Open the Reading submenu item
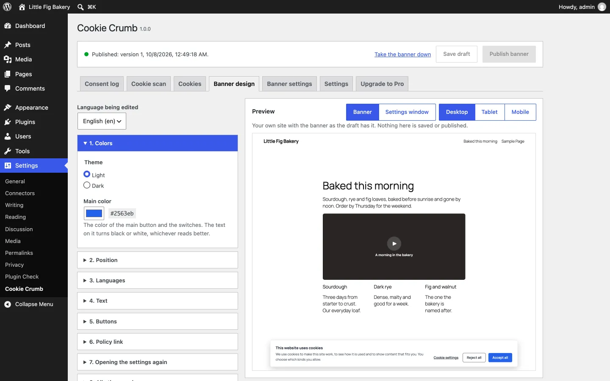 [16, 217]
